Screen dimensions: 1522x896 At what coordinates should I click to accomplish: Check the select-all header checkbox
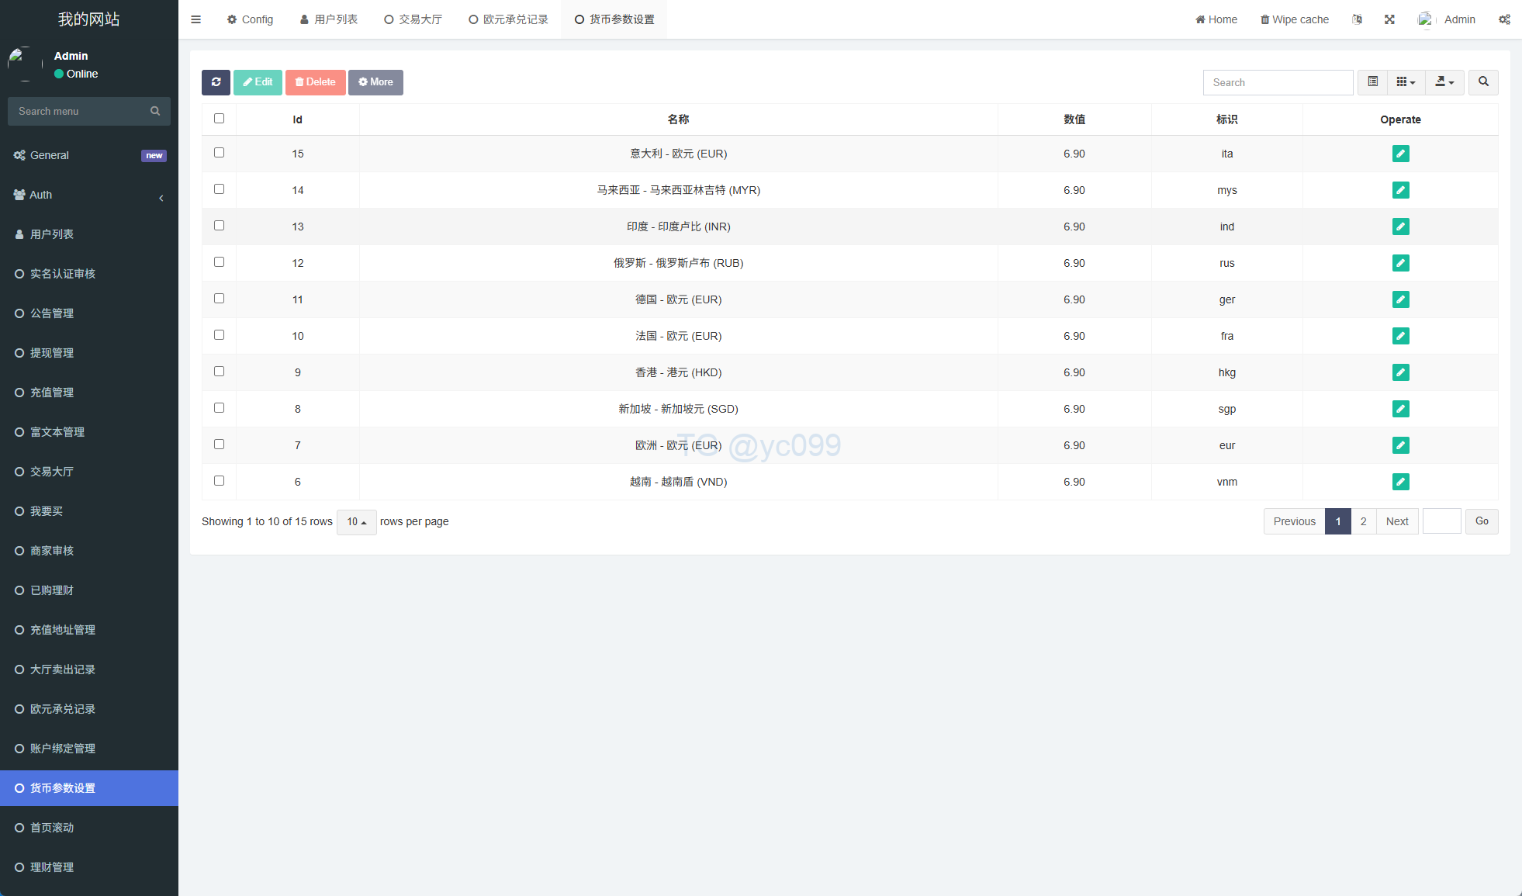[219, 119]
